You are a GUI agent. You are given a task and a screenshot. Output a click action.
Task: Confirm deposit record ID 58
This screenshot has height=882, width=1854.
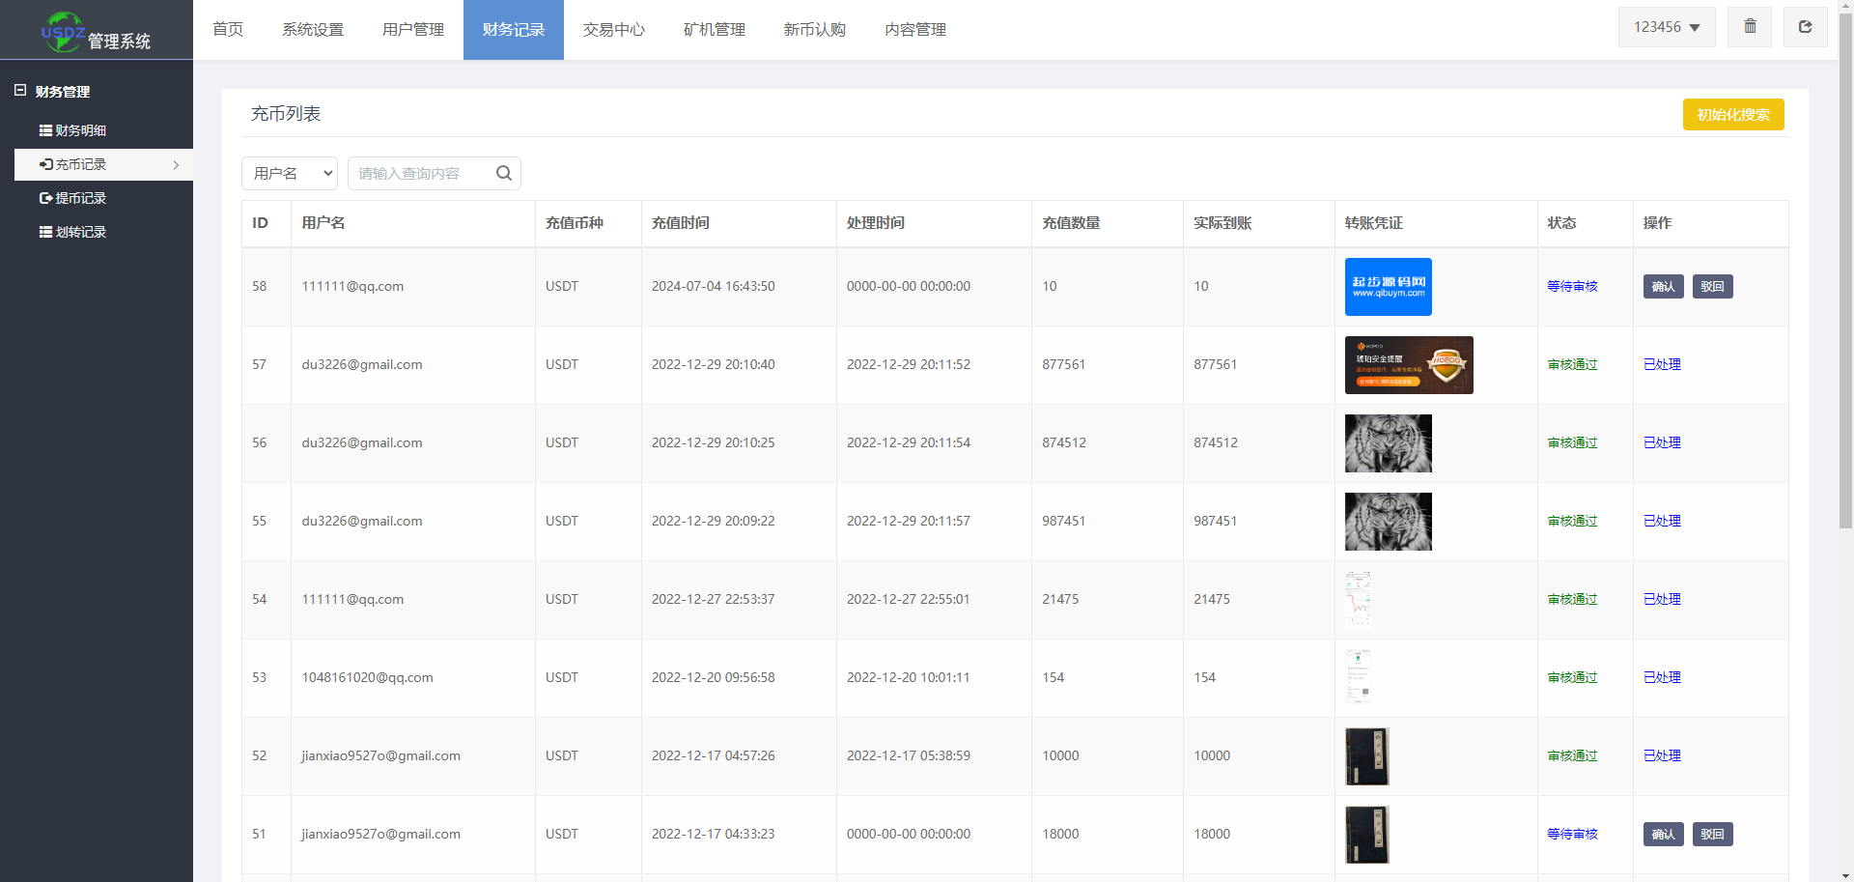(x=1663, y=286)
